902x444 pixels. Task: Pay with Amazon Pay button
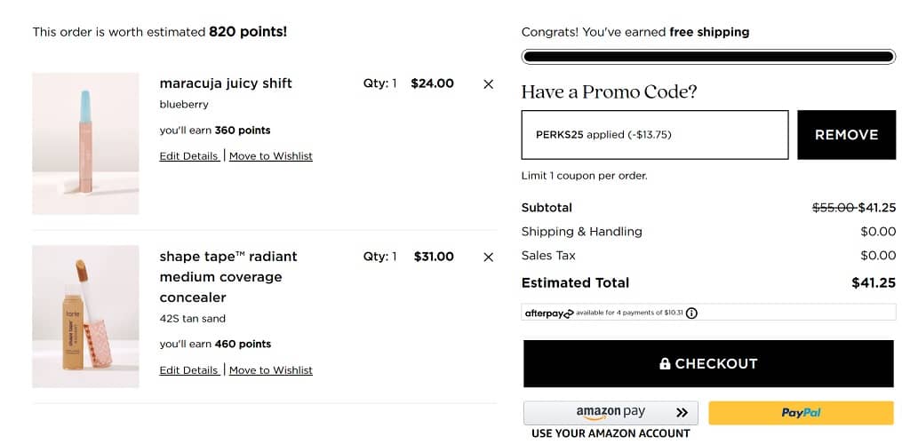pyautogui.click(x=611, y=413)
